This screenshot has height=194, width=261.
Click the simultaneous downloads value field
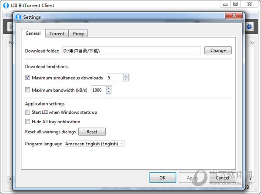tap(115, 78)
